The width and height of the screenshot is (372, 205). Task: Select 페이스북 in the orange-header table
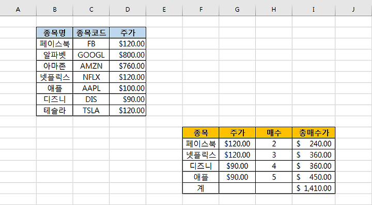pos(200,144)
